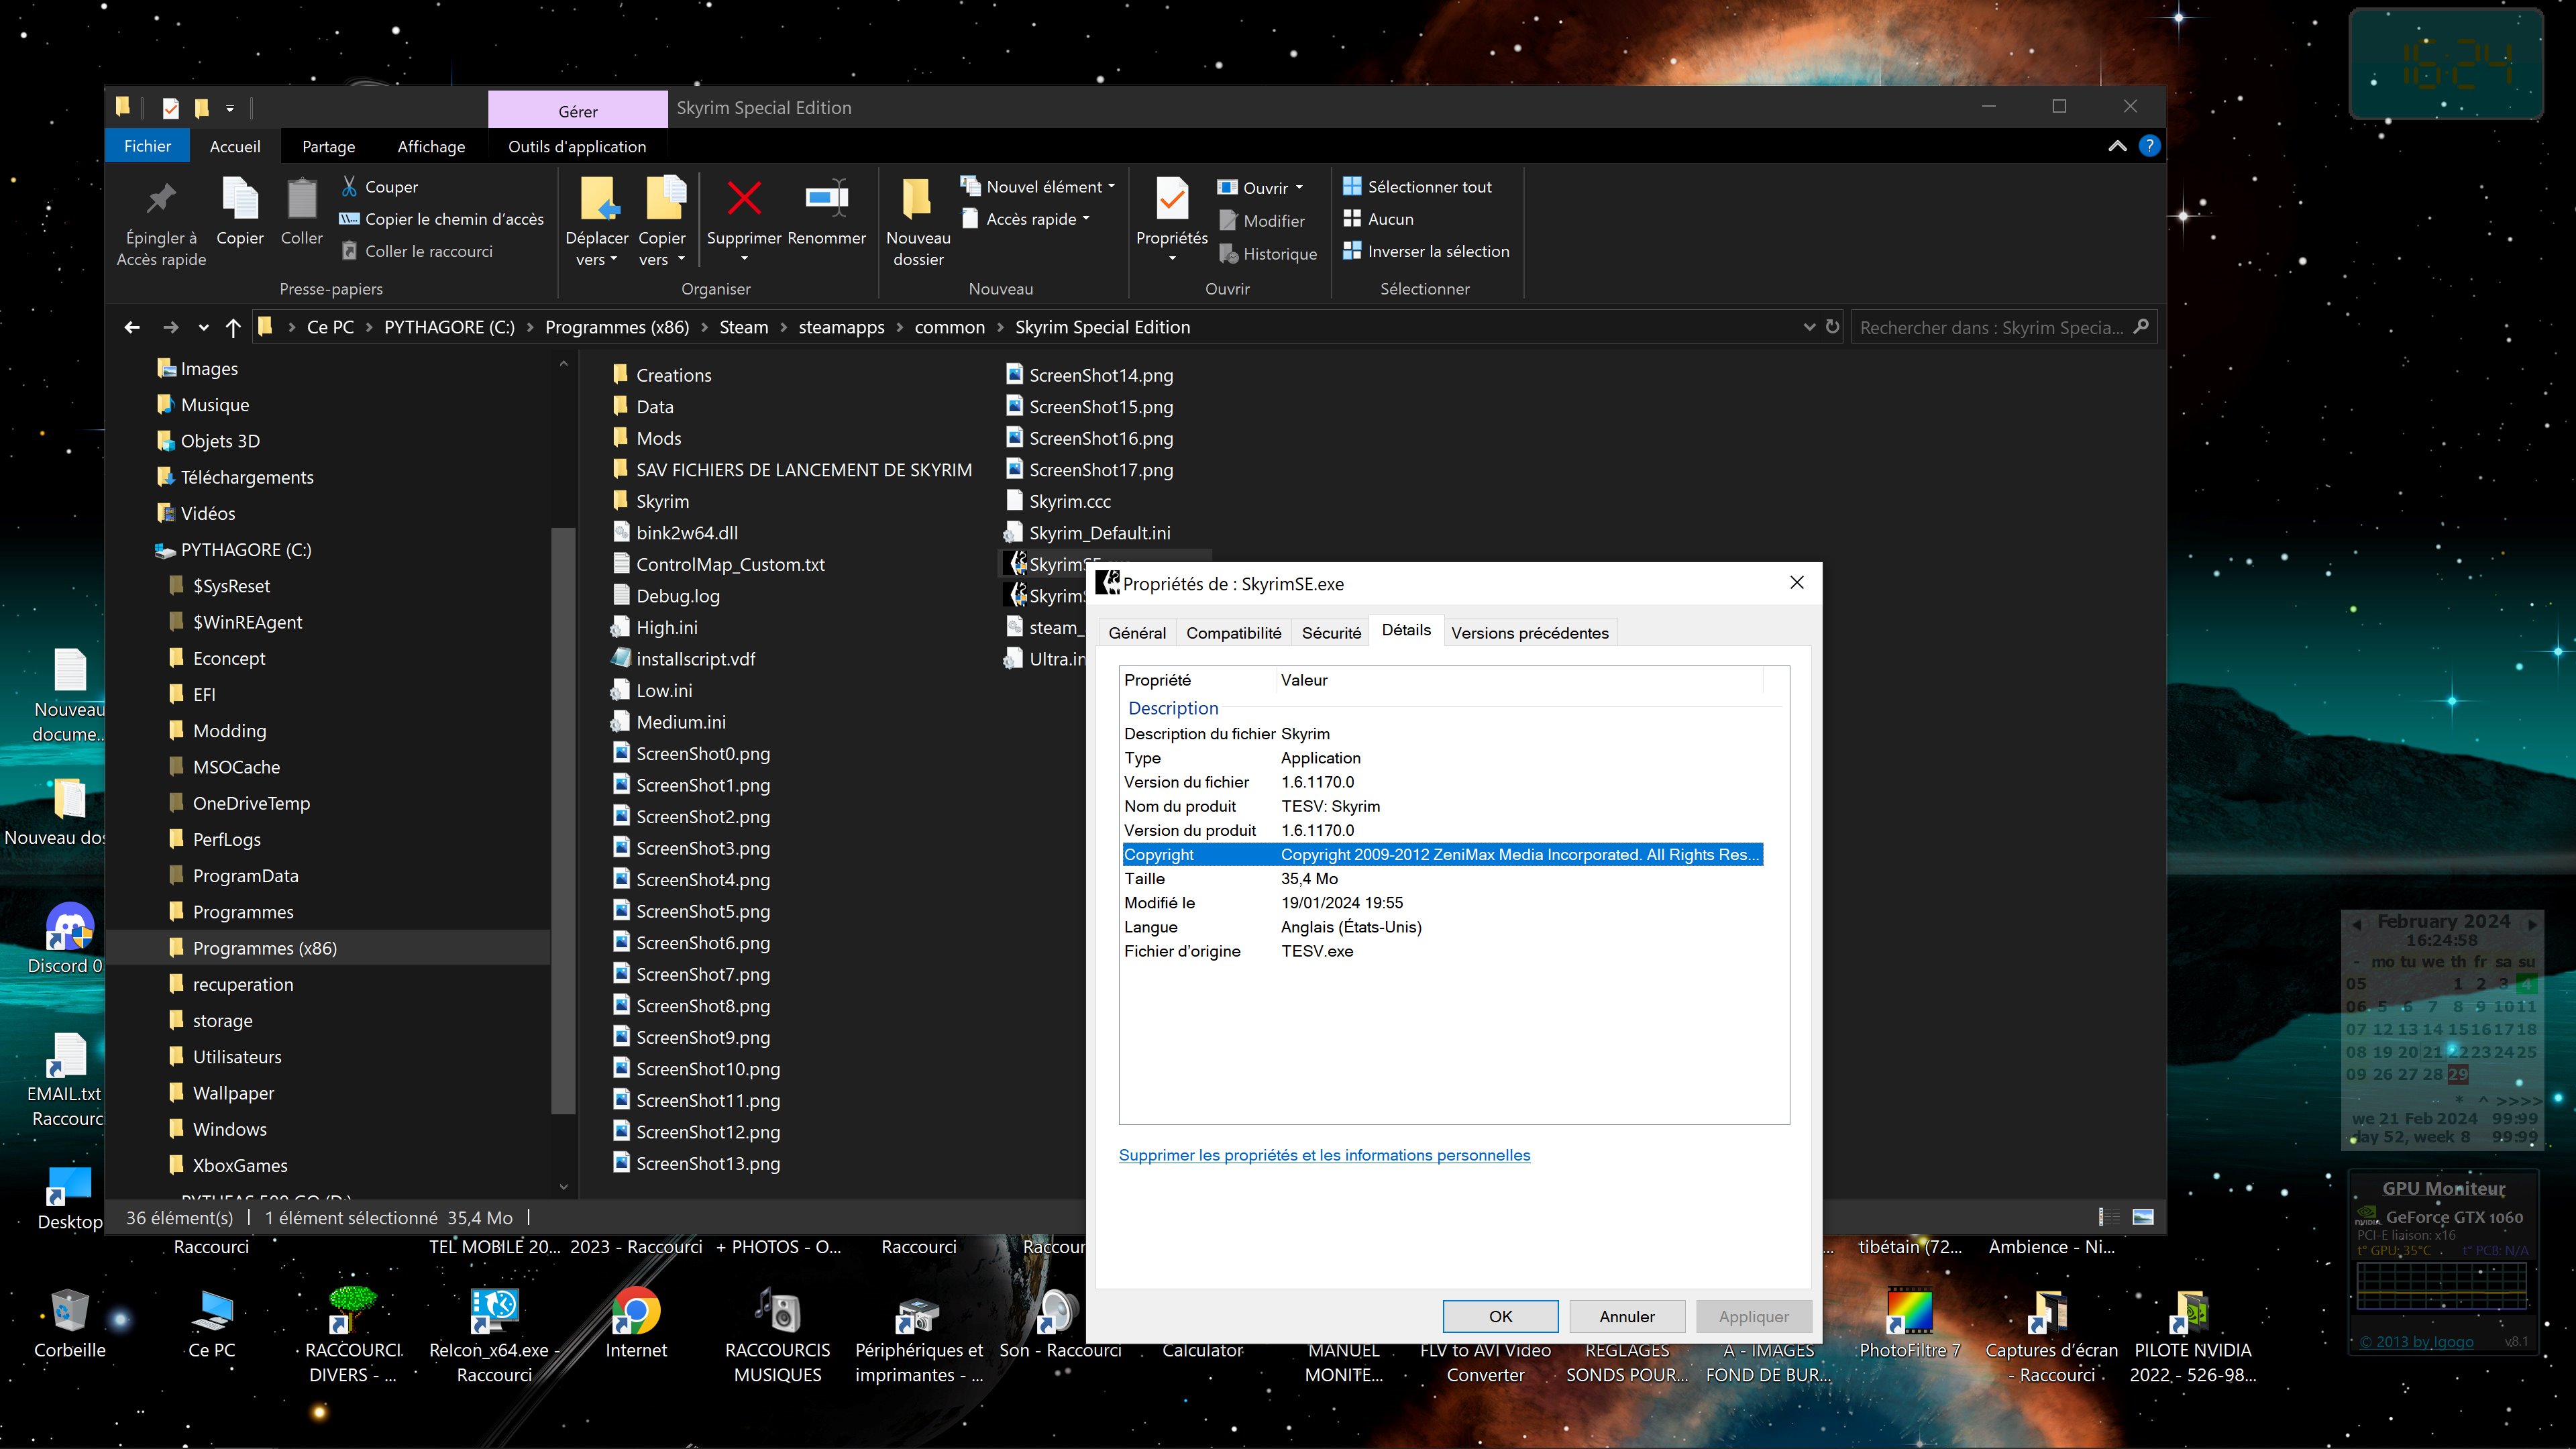This screenshot has height=1449, width=2576.
Task: Click the Copier icon in Presse-papiers
Action: click(240, 198)
